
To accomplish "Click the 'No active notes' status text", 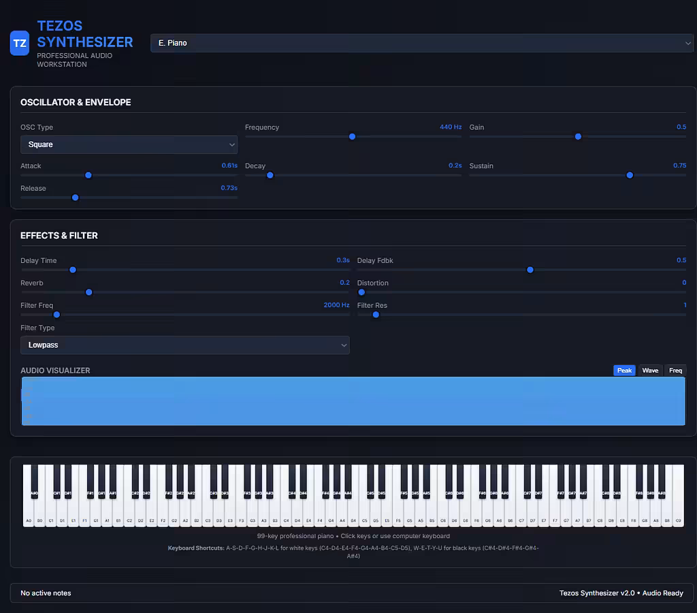I will point(46,593).
